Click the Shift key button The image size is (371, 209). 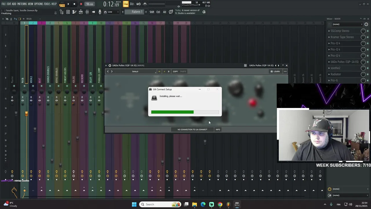(152, 12)
